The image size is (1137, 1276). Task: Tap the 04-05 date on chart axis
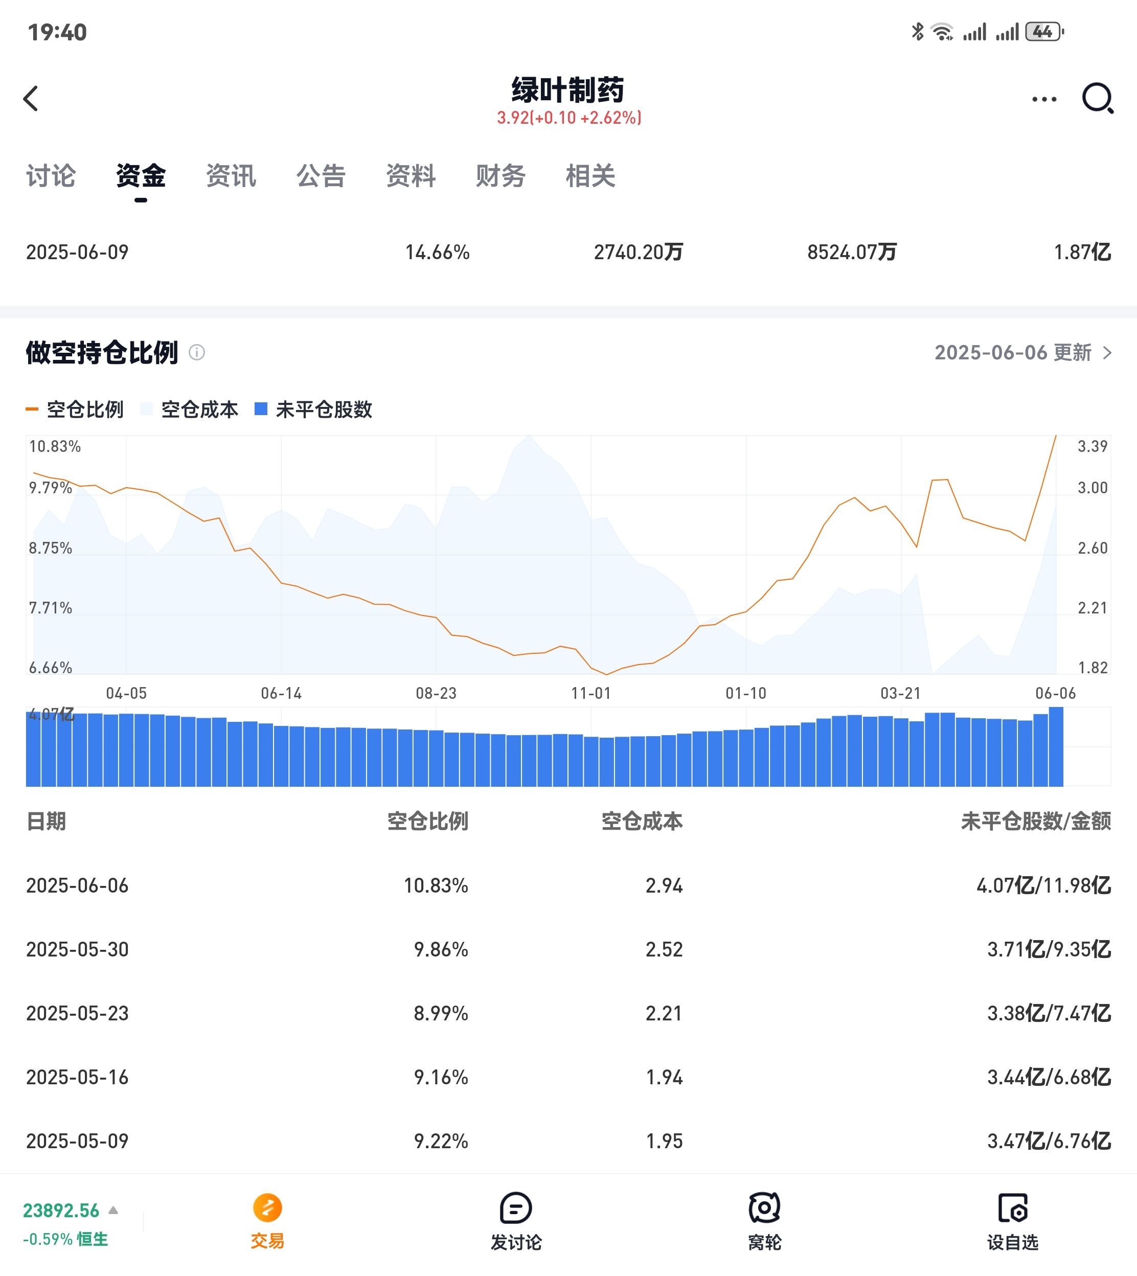coord(126,693)
